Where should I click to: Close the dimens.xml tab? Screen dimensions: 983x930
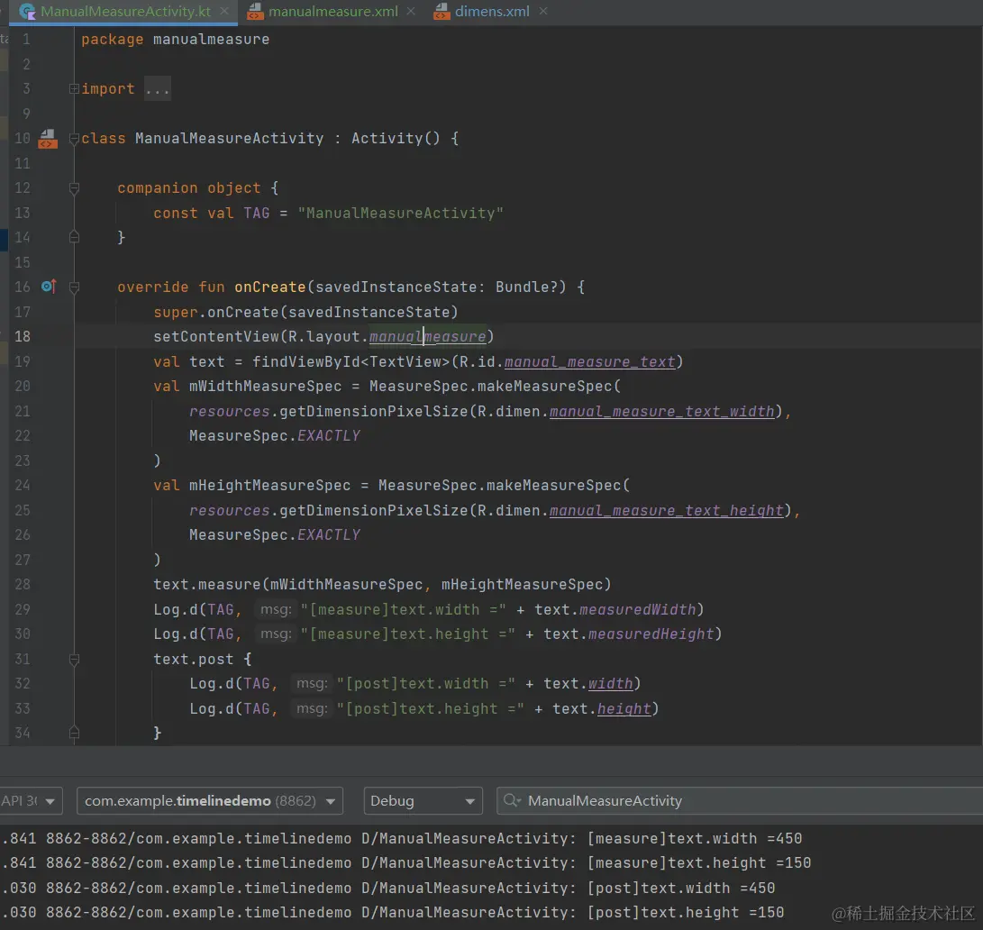point(542,12)
